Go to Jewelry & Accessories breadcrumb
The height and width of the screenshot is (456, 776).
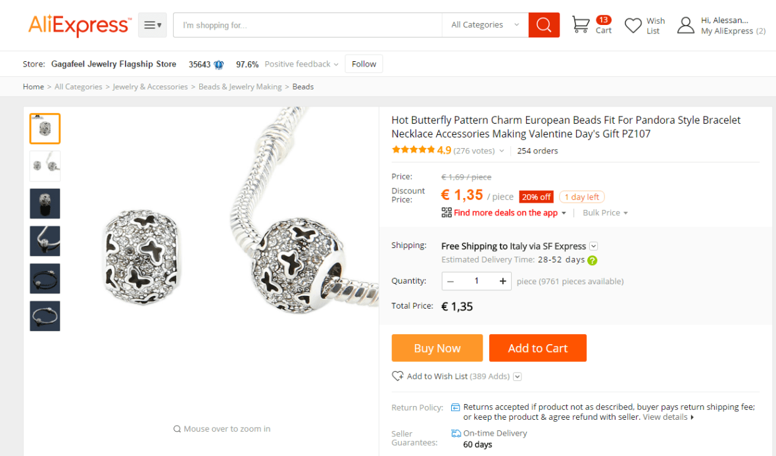point(150,87)
